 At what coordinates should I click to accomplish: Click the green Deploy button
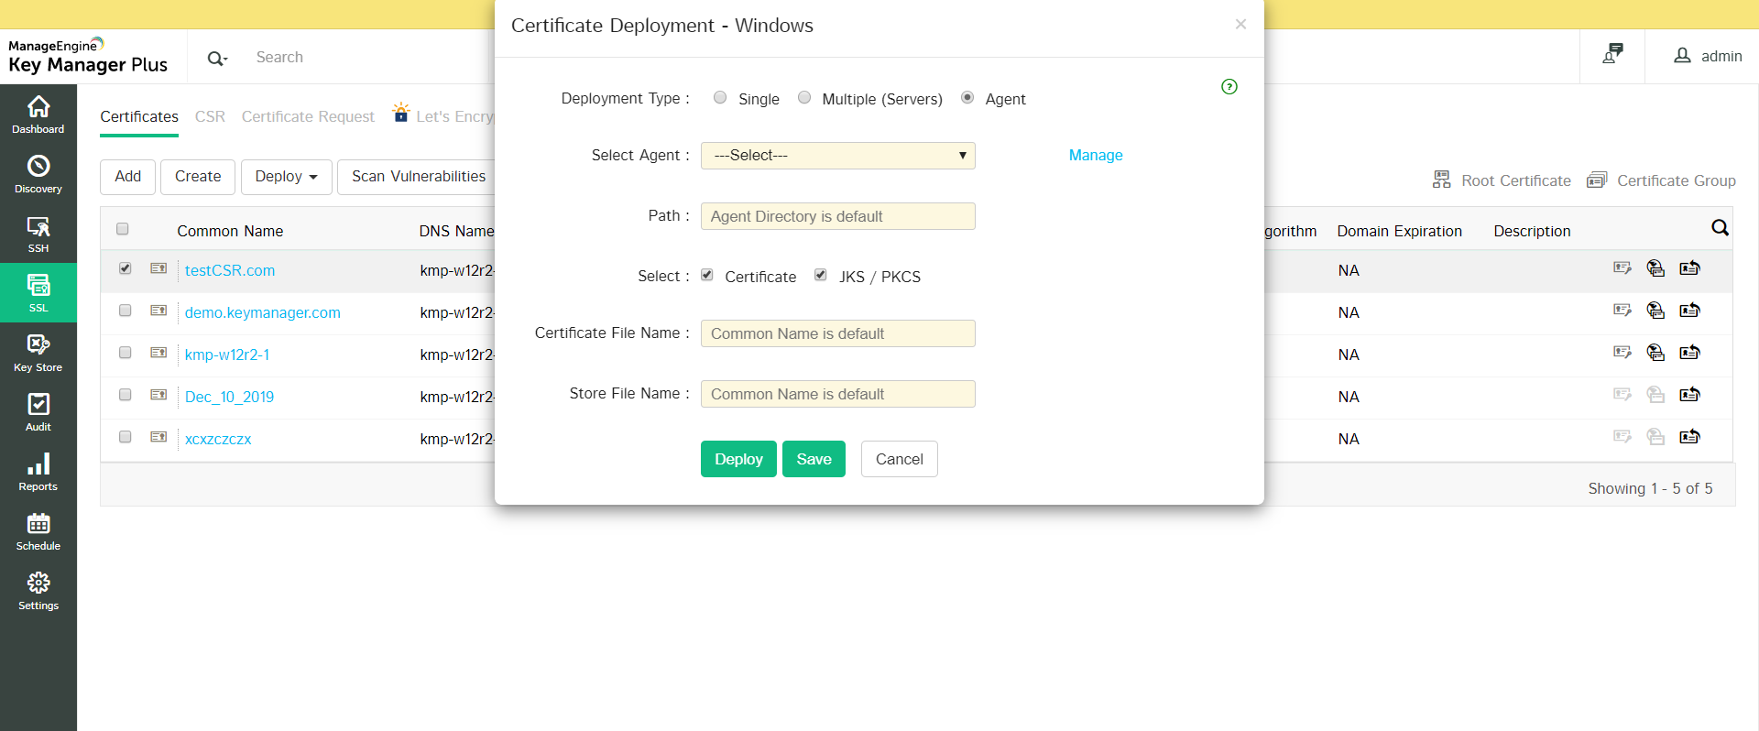click(x=738, y=459)
